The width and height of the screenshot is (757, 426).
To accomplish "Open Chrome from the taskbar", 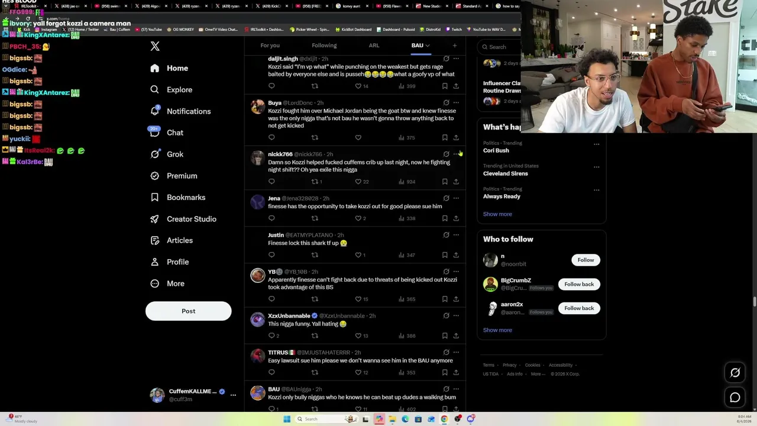I will click(x=444, y=419).
